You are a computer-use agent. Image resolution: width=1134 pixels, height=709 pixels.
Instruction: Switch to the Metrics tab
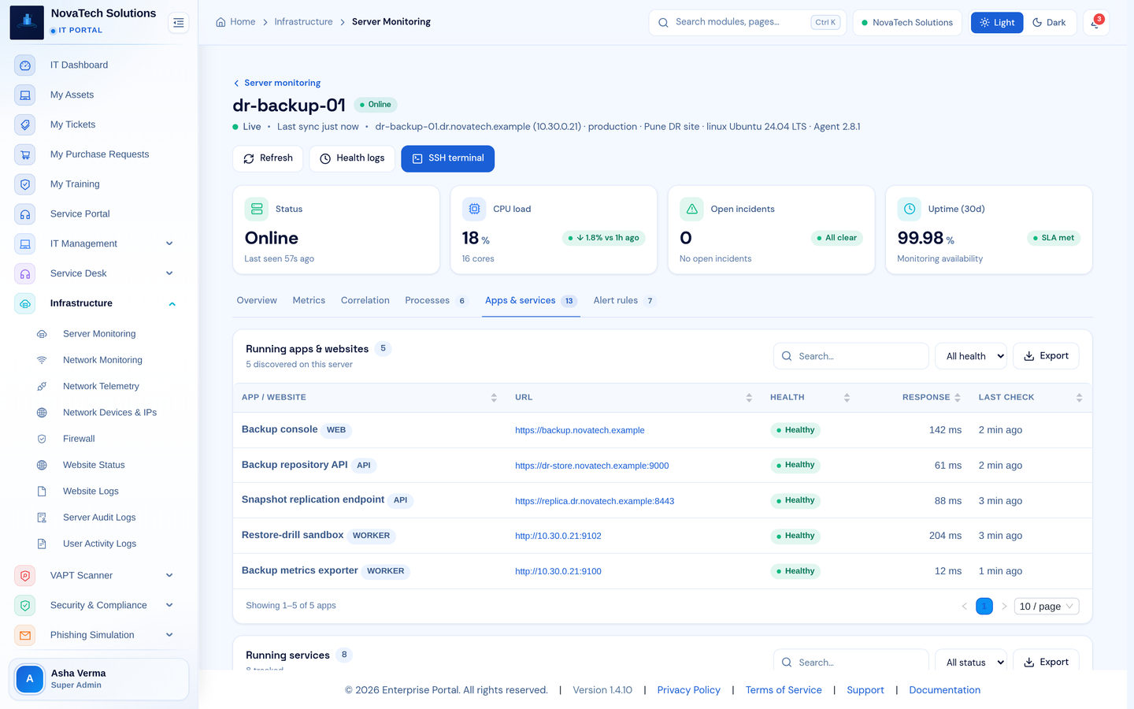309,301
